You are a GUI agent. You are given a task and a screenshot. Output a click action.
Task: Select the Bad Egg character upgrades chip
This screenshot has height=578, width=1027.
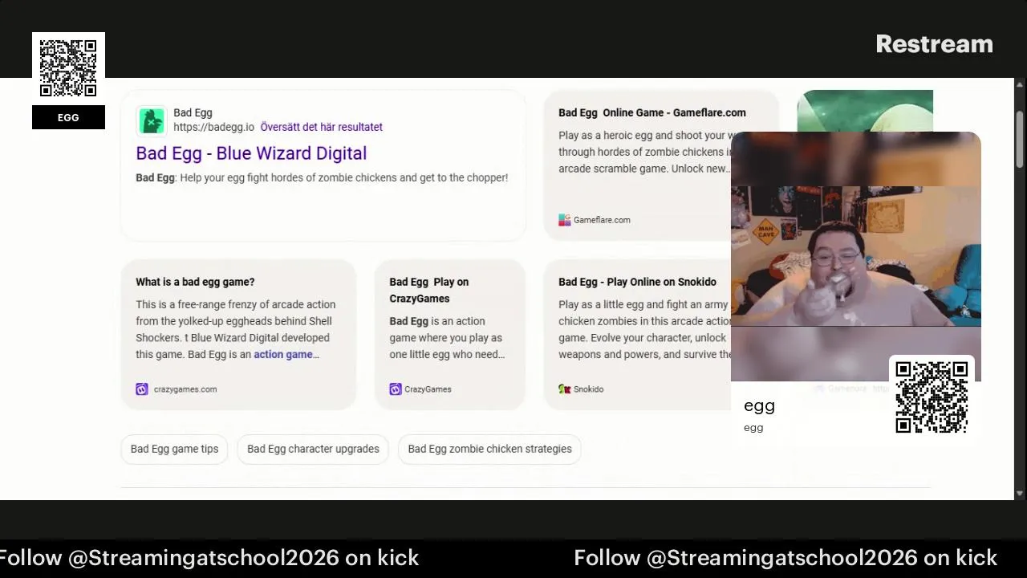[x=313, y=449]
